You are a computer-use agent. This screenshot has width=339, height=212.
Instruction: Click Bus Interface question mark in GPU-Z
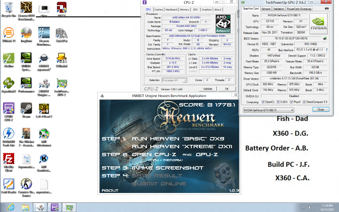327,50
